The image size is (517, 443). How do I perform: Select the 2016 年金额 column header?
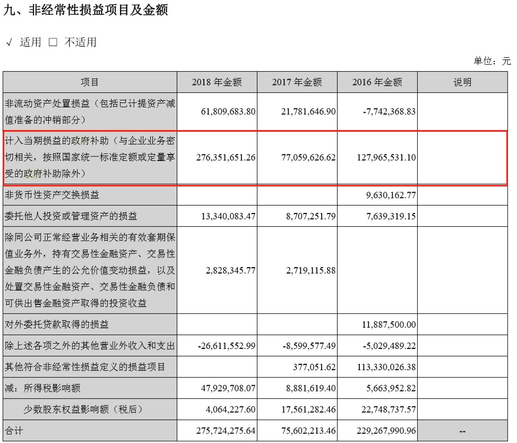(x=377, y=82)
